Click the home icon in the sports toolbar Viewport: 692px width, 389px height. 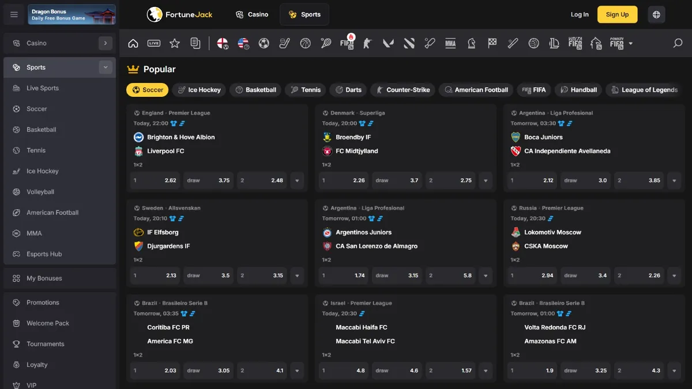(x=133, y=43)
